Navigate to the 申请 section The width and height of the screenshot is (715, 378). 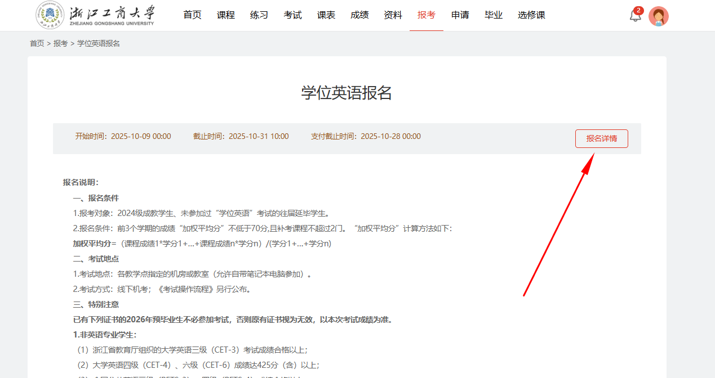[x=460, y=15]
